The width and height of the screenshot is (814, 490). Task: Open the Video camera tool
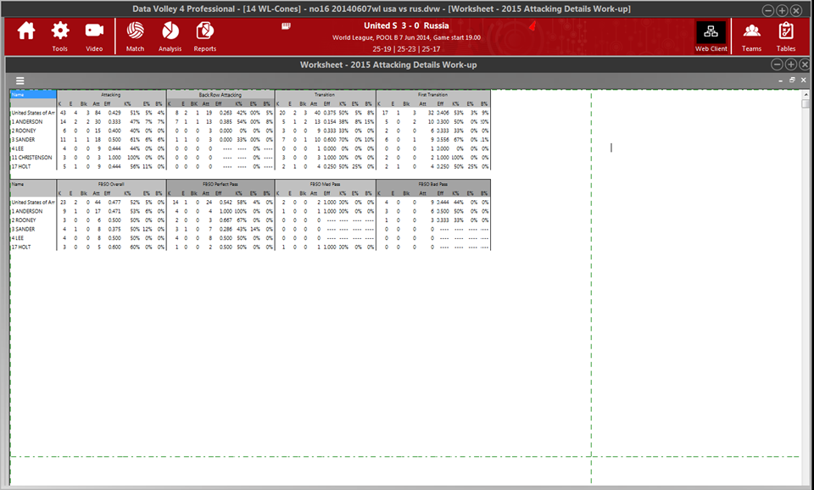pos(94,36)
